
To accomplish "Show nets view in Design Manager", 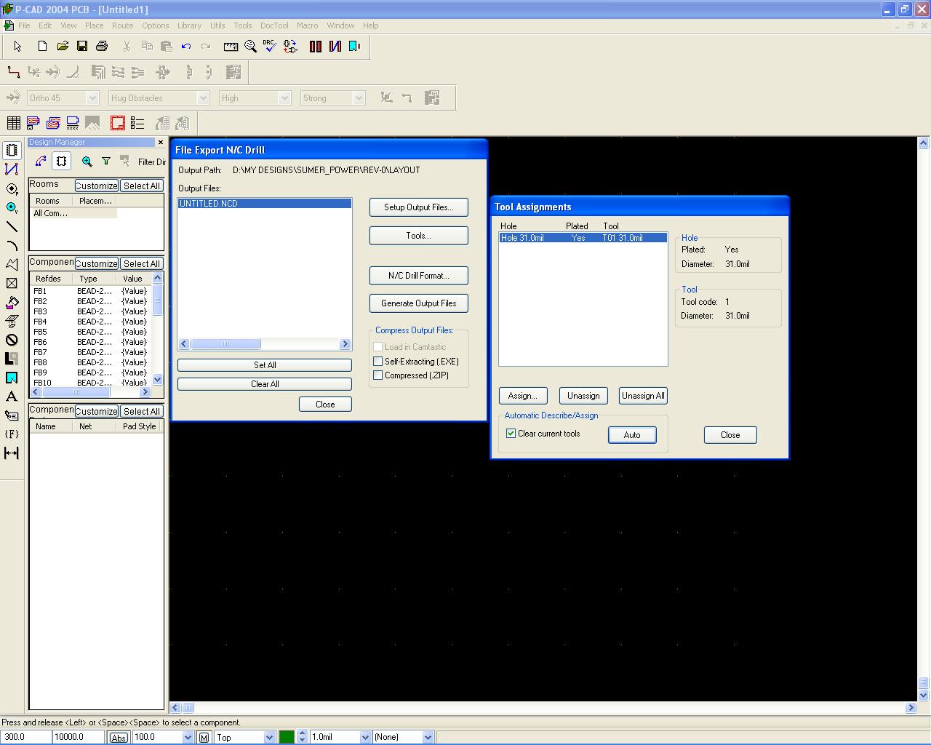I will click(41, 162).
